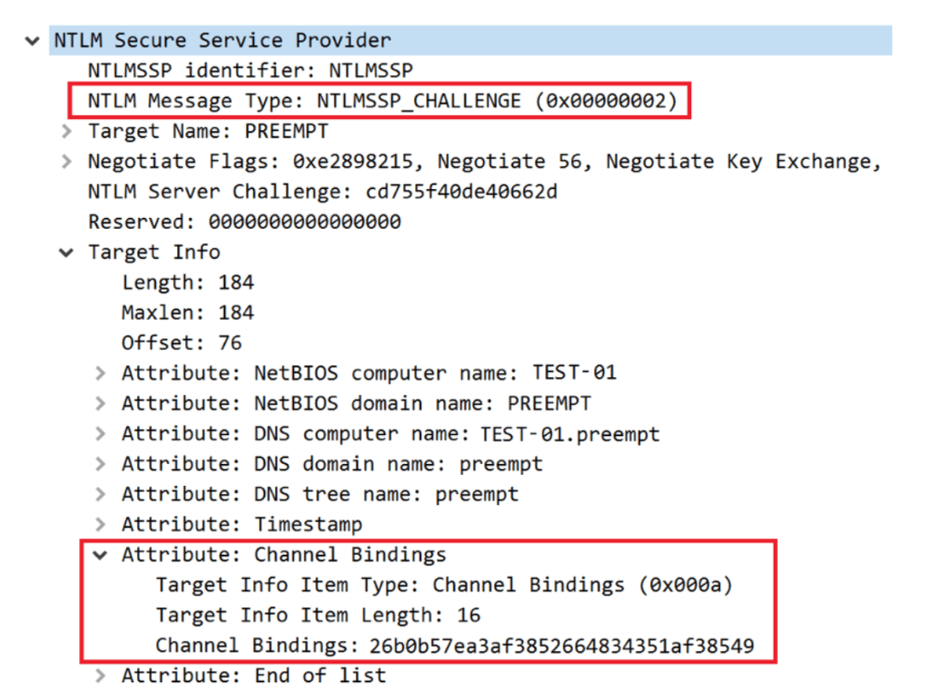The image size is (933, 693).
Task: Expand the Target Name: PREEMPT field
Action: tap(66, 132)
